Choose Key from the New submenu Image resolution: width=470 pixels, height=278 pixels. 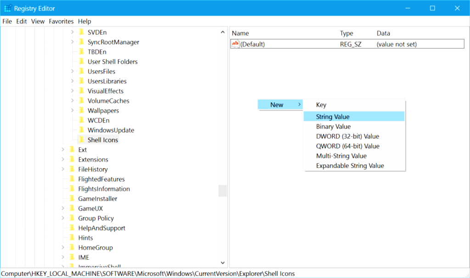(x=354, y=105)
